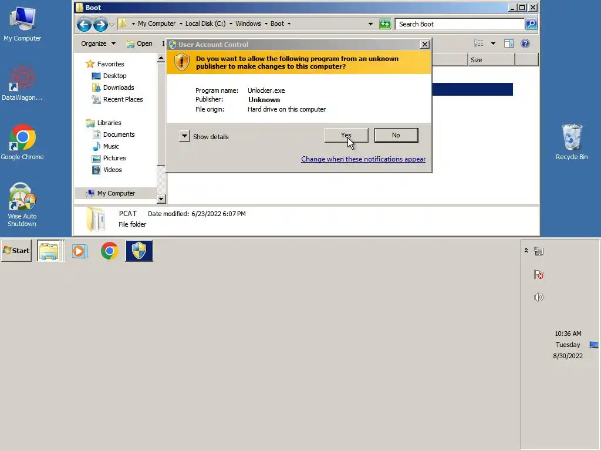Open the Recycle Bin desktop icon
Image resolution: width=601 pixels, height=451 pixels.
(x=572, y=142)
